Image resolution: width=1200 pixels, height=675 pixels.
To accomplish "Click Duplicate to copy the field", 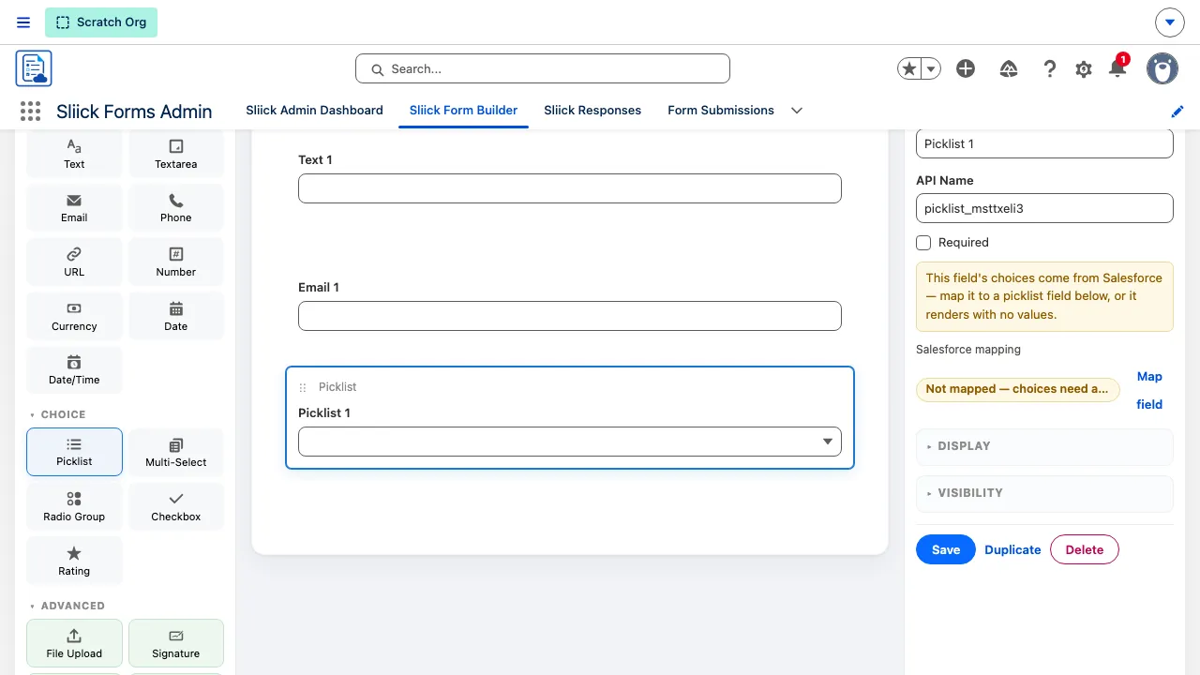I will pyautogui.click(x=1012, y=549).
